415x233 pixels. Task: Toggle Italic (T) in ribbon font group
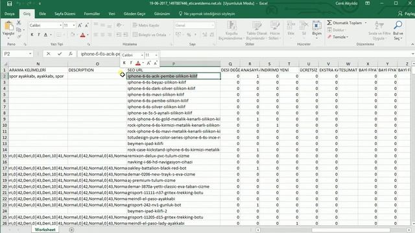[x=39, y=34]
